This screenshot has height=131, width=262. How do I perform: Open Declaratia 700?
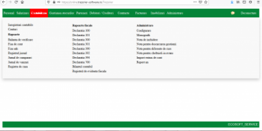(81, 62)
